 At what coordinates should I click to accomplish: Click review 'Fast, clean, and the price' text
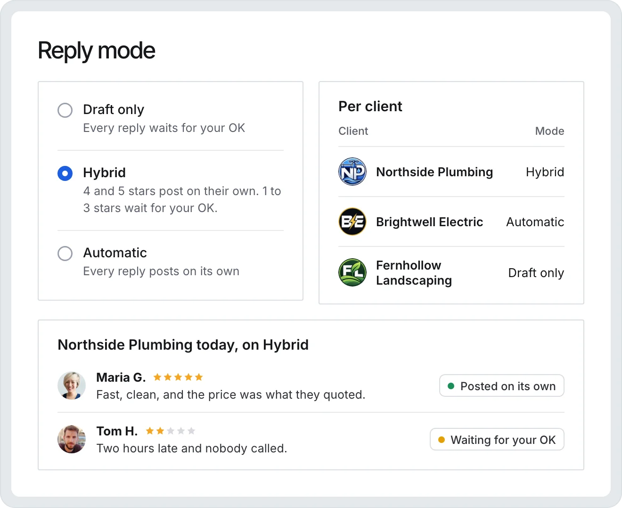point(231,395)
